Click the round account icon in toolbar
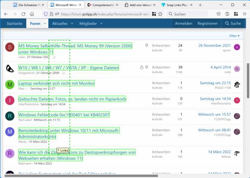This screenshot has height=178, width=250. [227, 14]
